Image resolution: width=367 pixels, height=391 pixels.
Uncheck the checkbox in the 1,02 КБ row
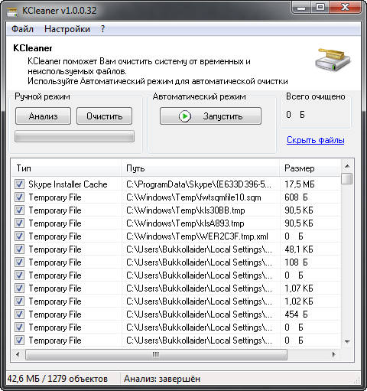19,301
